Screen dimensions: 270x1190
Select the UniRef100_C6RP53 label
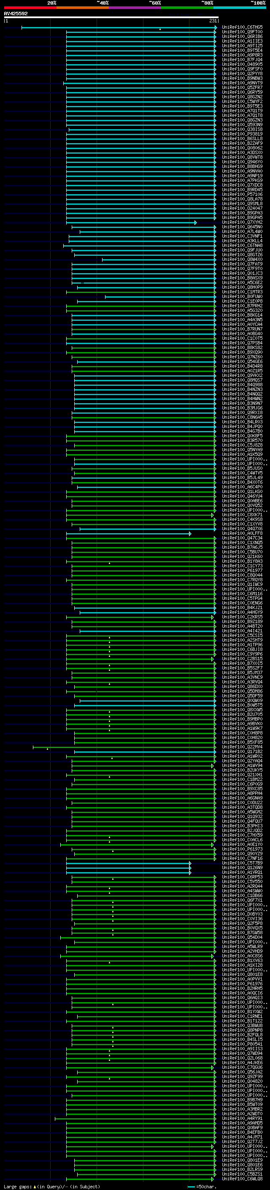(x=242, y=877)
